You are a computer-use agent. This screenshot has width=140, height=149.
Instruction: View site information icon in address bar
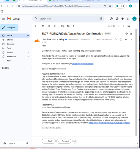(19, 6)
